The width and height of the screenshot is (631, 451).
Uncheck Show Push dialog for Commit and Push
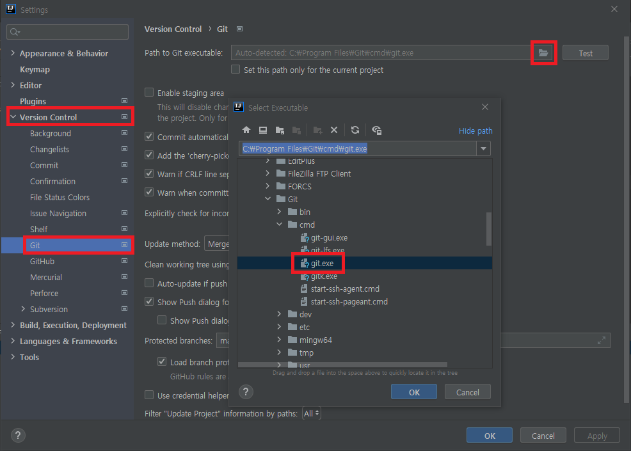pyautogui.click(x=149, y=301)
